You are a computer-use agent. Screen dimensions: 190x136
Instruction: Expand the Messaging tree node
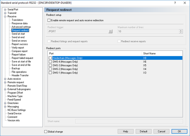(5, 107)
